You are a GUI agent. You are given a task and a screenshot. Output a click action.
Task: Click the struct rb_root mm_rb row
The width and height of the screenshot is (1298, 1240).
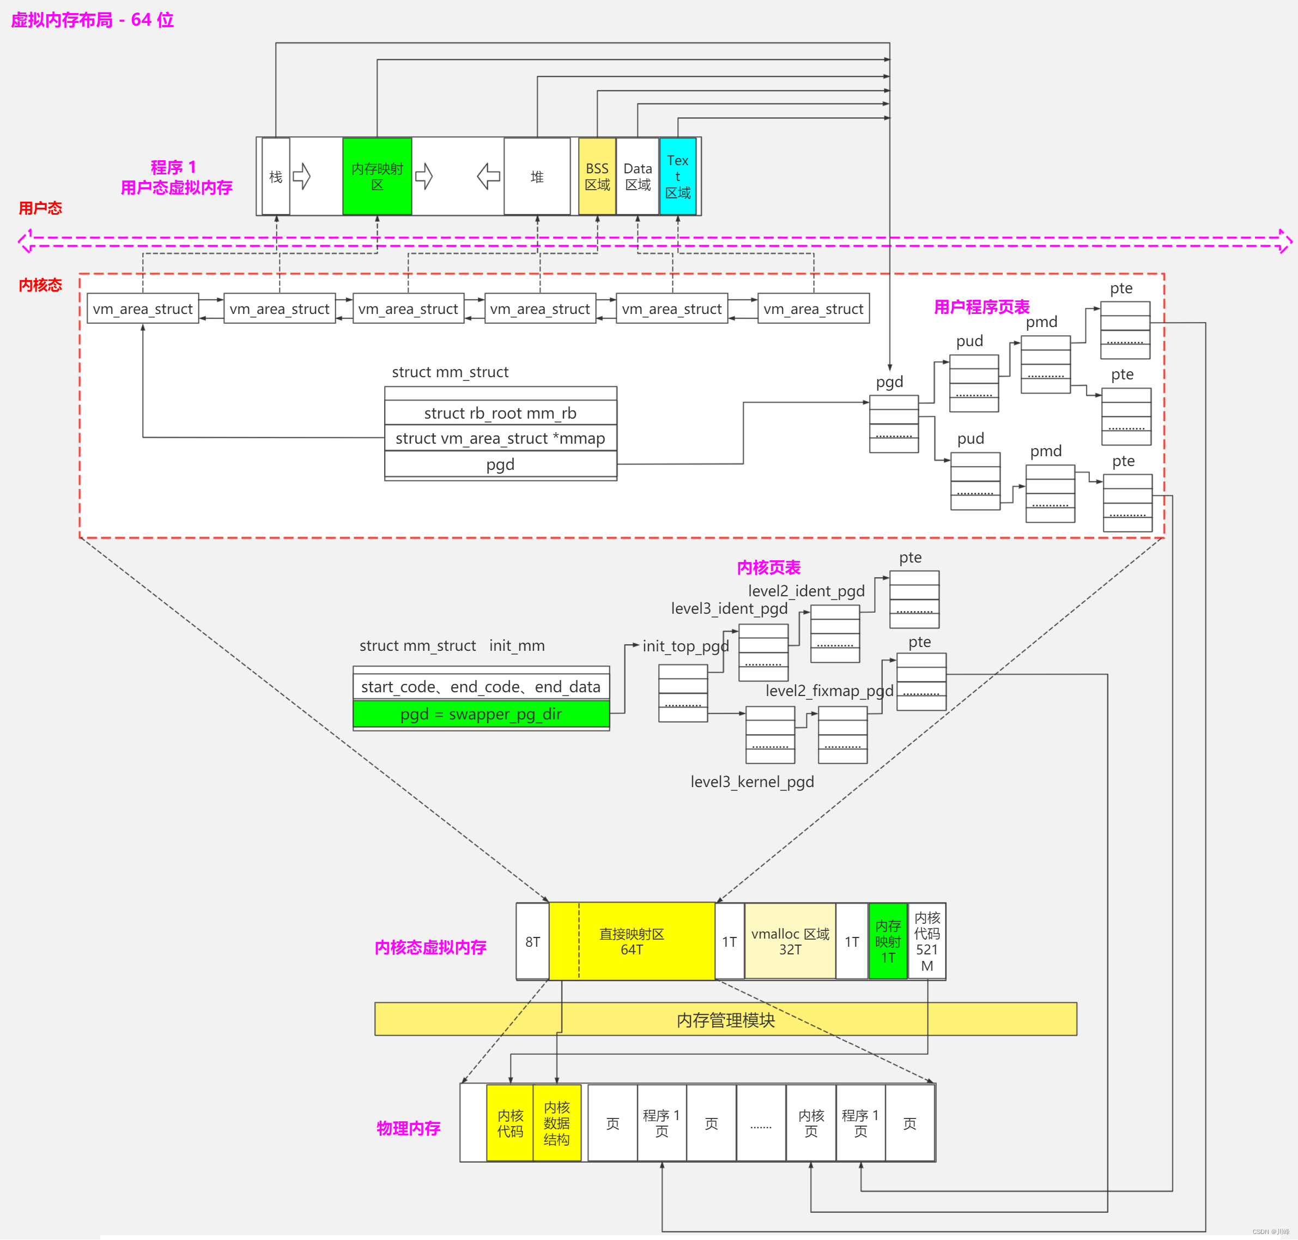pos(500,413)
